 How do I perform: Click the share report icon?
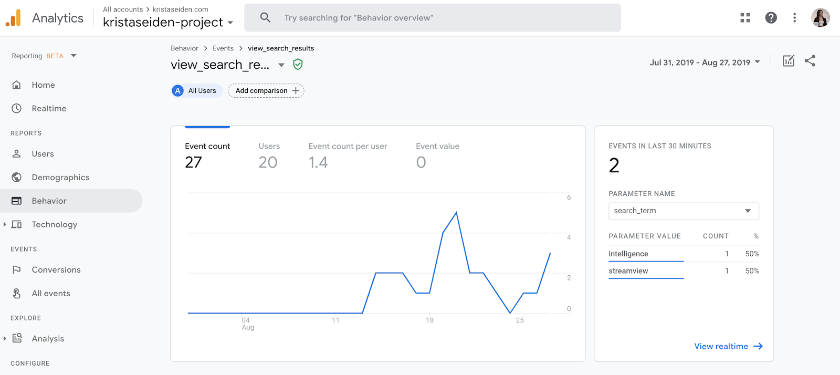pyautogui.click(x=810, y=61)
